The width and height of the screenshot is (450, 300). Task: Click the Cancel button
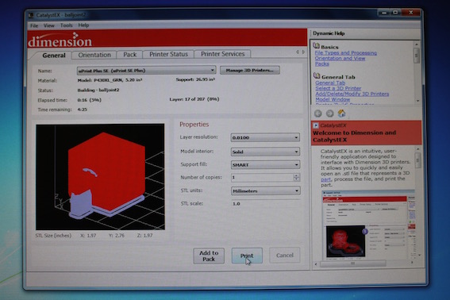pos(285,256)
